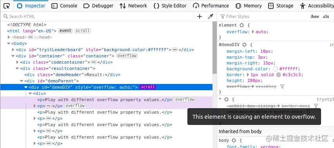Switch to the Performance tab
This screenshot has width=334, height=148.
(x=211, y=6)
